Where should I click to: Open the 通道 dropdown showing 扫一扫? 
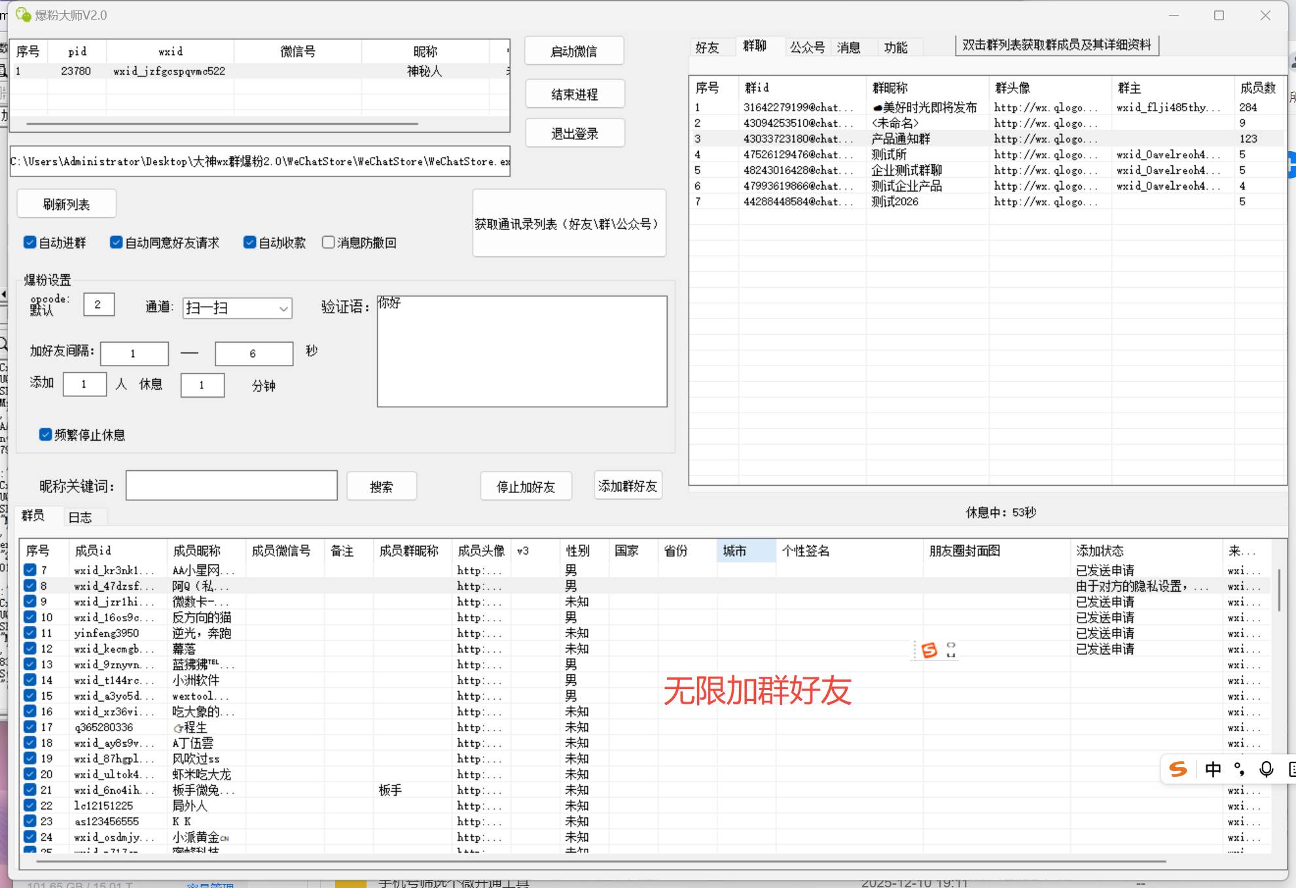click(x=236, y=308)
